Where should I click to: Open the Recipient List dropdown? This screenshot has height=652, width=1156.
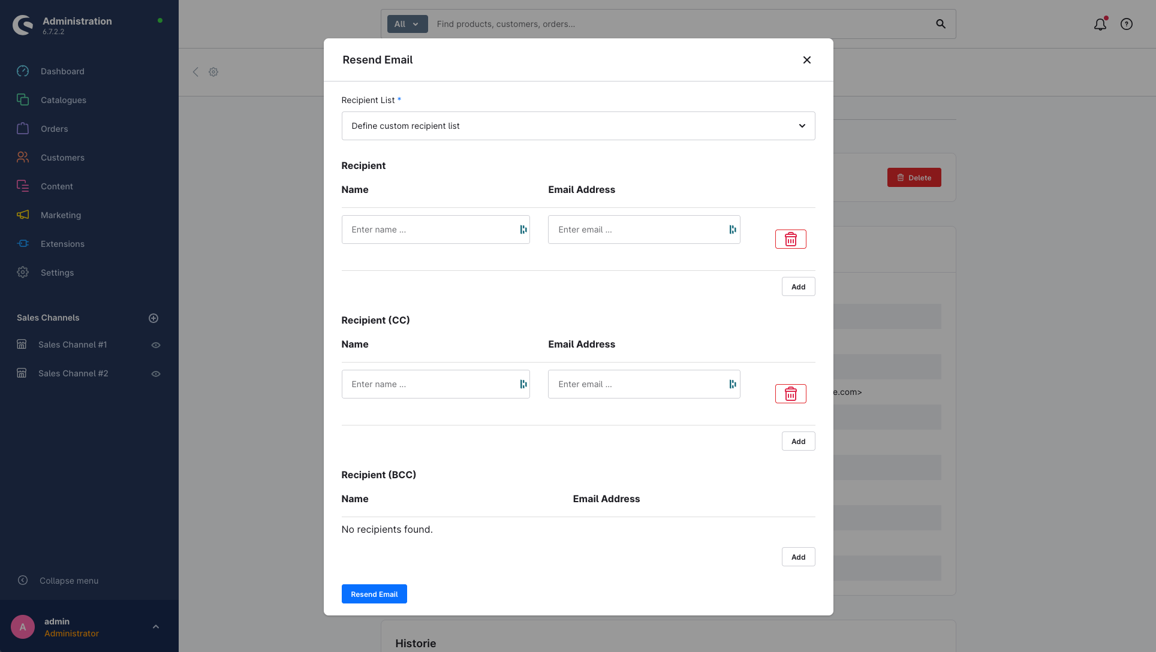pos(578,126)
